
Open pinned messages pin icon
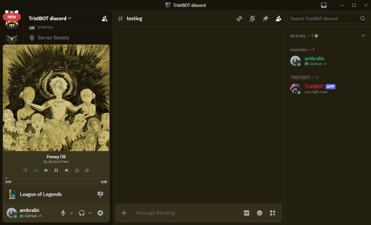(265, 19)
